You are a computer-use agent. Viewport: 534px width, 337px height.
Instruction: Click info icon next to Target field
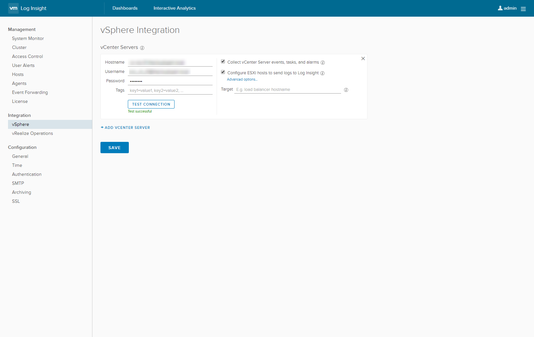click(x=346, y=90)
